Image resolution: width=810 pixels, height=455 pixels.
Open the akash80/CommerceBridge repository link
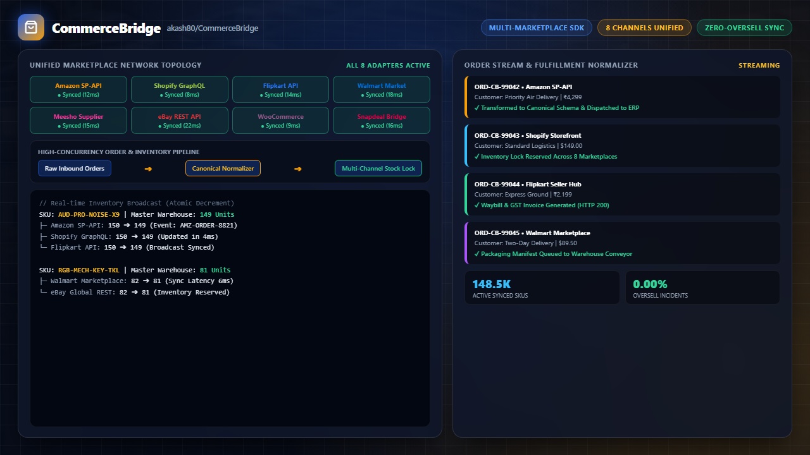tap(213, 28)
